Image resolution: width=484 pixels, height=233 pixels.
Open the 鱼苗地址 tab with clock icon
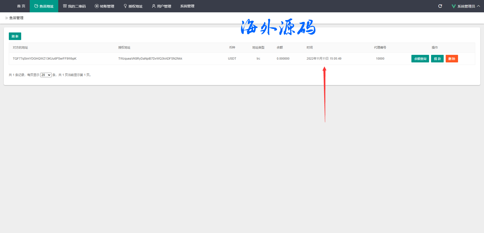click(44, 6)
